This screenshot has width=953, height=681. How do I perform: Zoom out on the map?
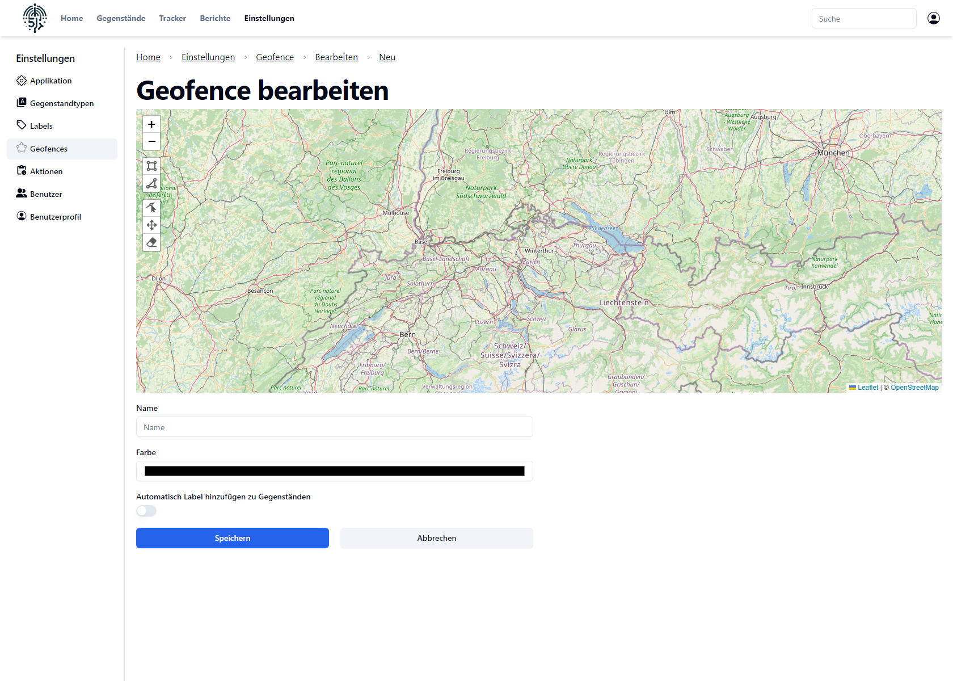pyautogui.click(x=151, y=141)
